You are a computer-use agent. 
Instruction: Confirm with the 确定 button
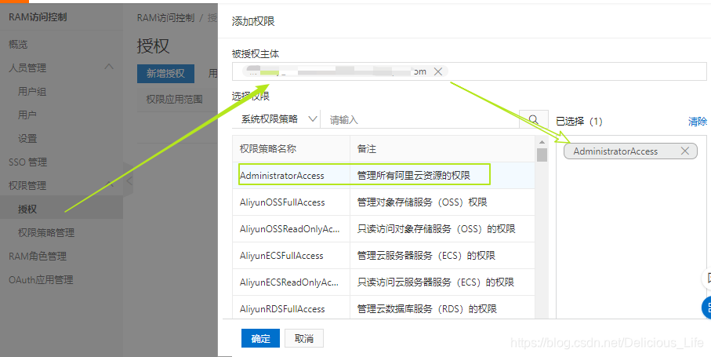[x=260, y=338]
